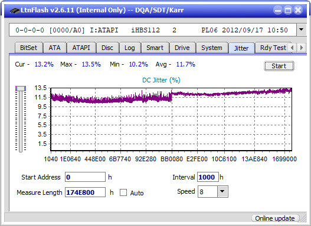Expand the drive selection dropdown
The width and height of the screenshot is (311, 226).
click(302, 29)
